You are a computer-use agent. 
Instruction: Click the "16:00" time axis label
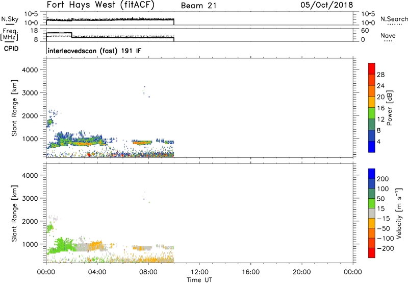coord(250,272)
